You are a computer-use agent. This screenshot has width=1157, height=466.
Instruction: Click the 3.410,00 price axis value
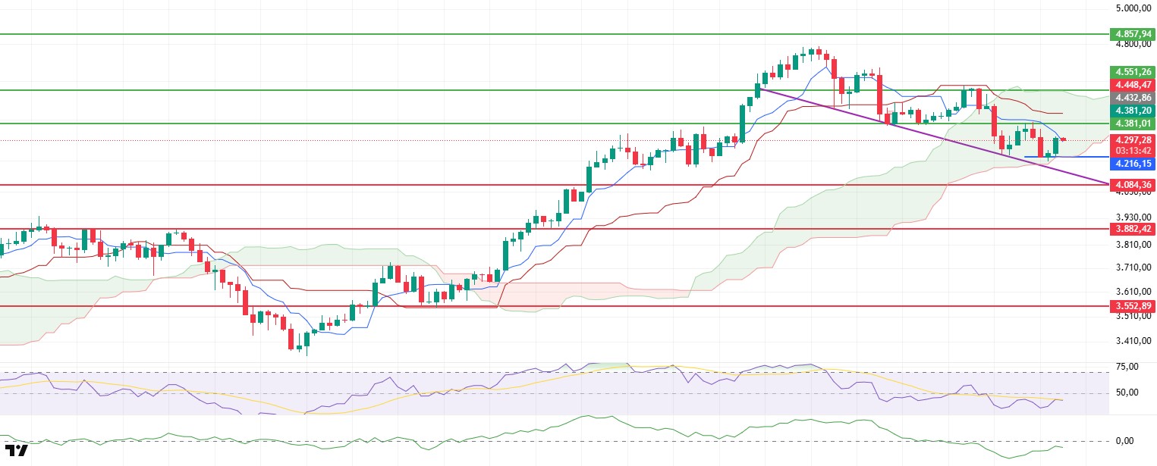[x=1133, y=341]
